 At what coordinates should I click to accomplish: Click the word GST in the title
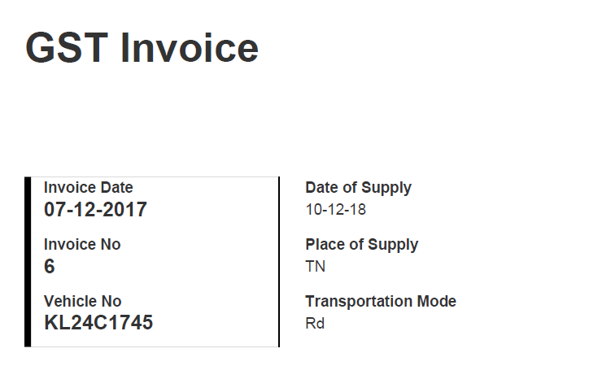point(67,48)
